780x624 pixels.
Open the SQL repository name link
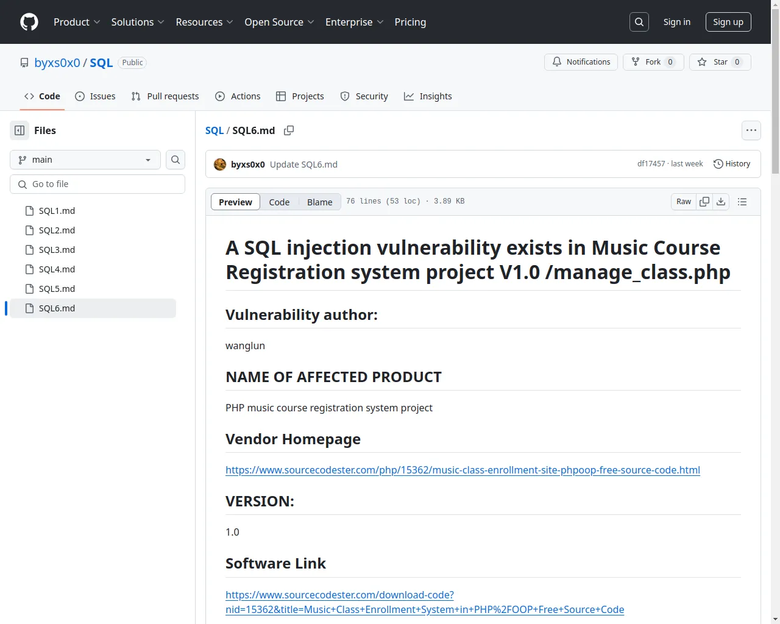(x=101, y=63)
